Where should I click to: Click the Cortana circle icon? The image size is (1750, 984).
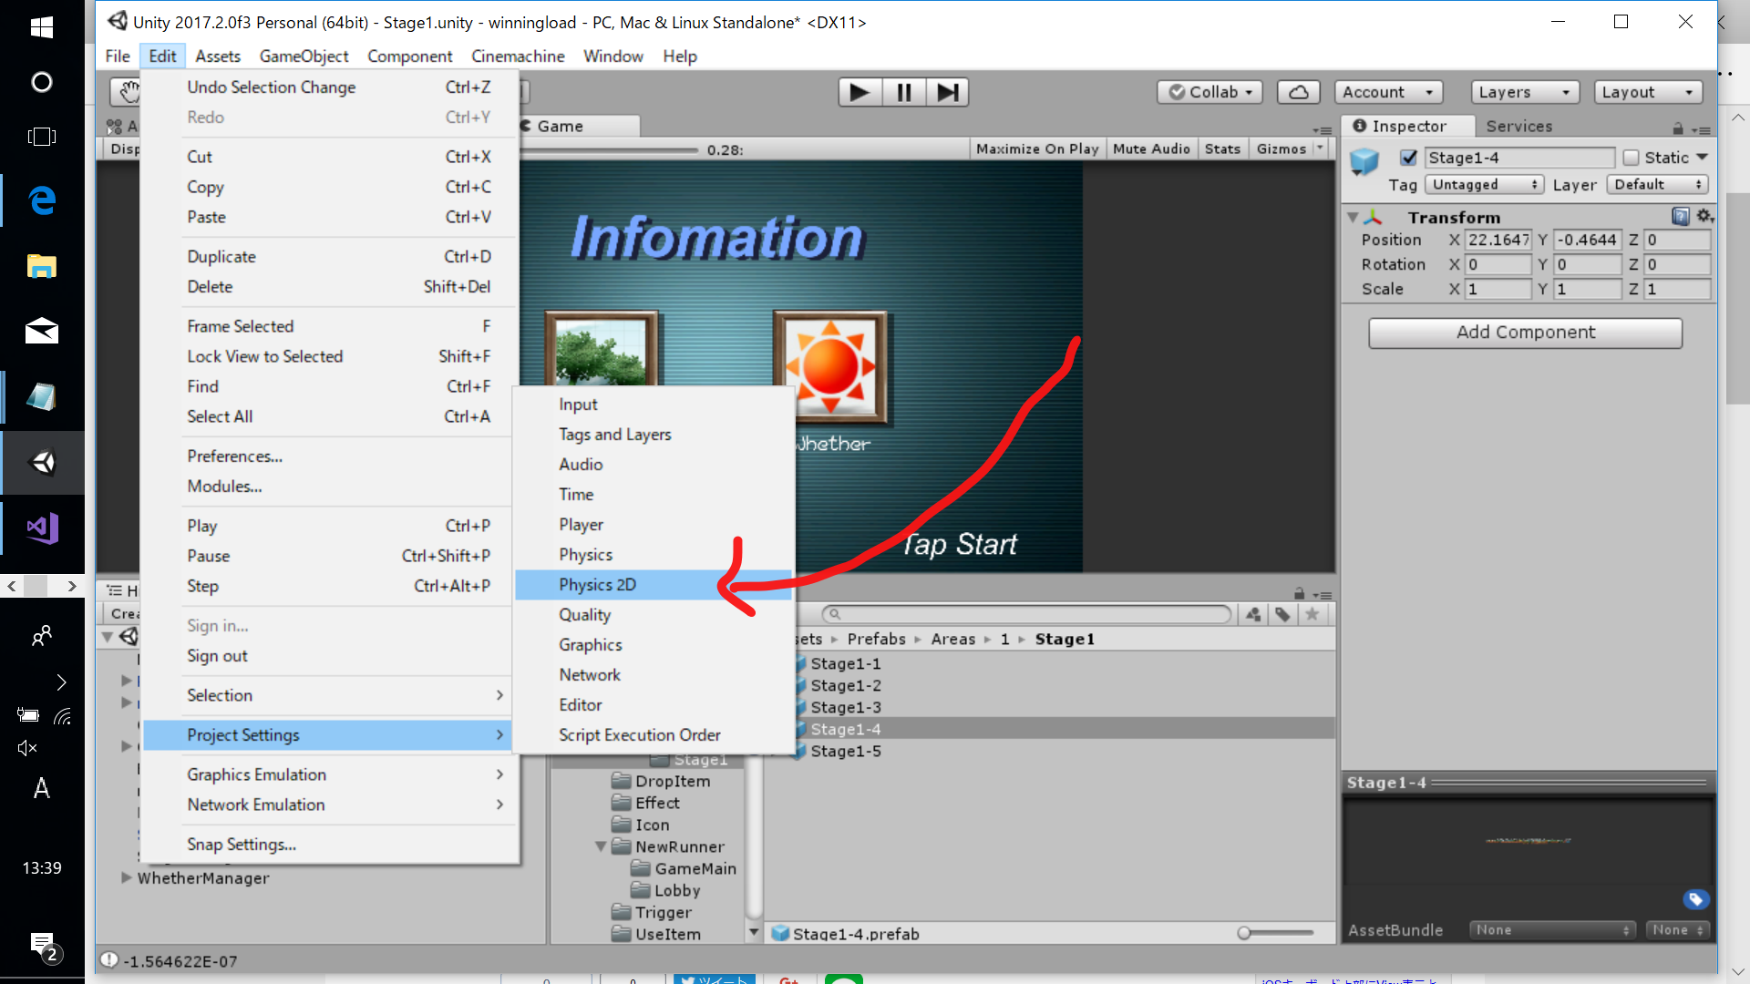coord(42,83)
